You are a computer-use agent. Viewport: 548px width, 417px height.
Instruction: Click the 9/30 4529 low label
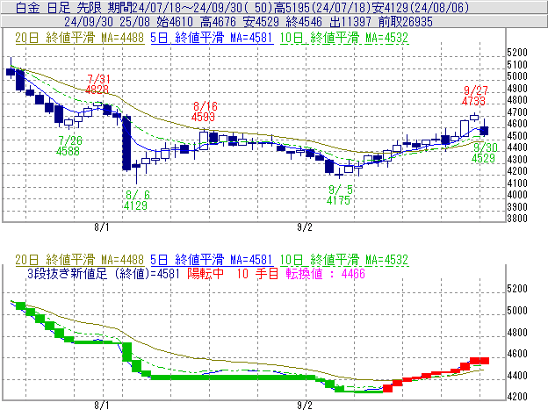tap(484, 153)
